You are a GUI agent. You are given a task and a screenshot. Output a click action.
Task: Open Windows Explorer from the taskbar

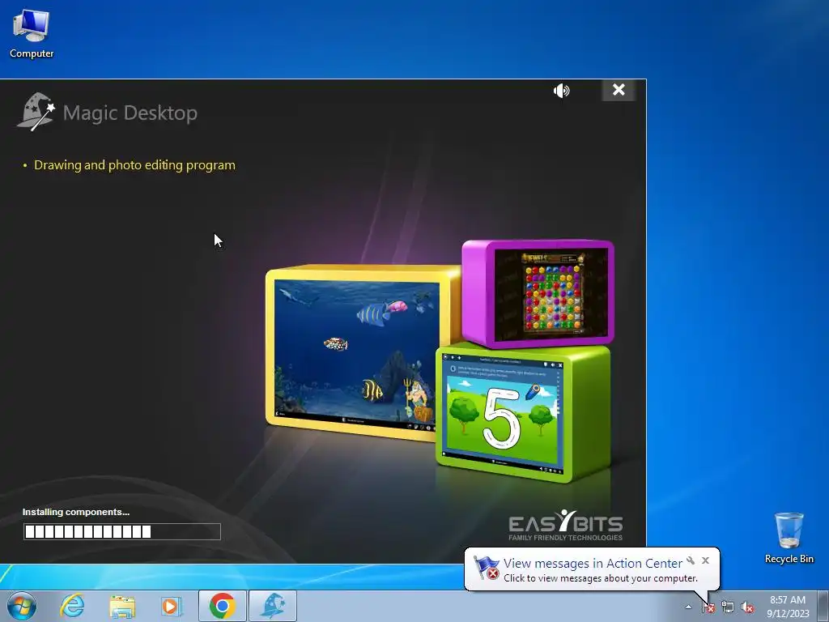pos(122,606)
